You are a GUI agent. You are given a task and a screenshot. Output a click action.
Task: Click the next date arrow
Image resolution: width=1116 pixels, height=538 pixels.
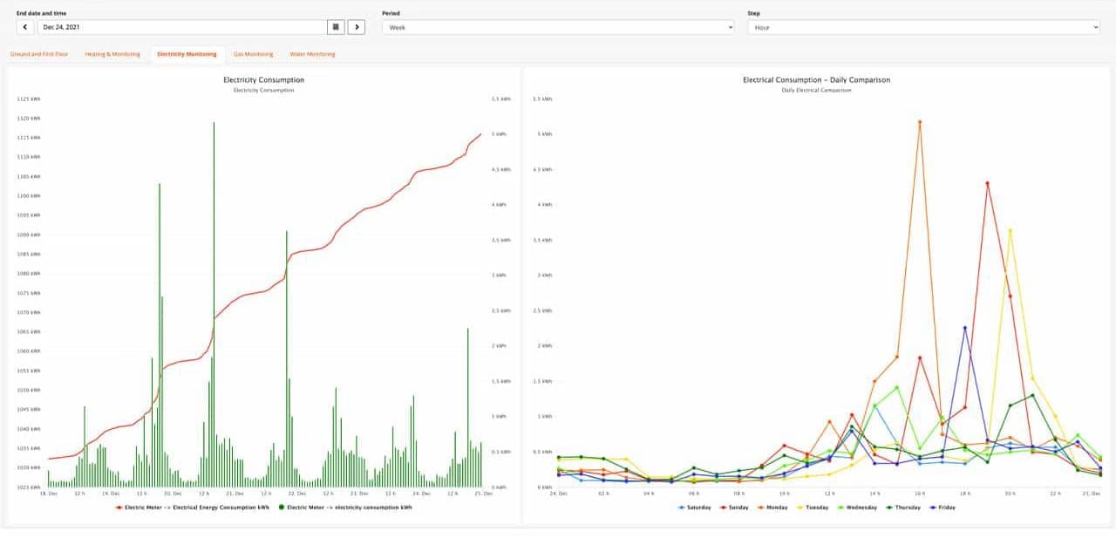(357, 27)
